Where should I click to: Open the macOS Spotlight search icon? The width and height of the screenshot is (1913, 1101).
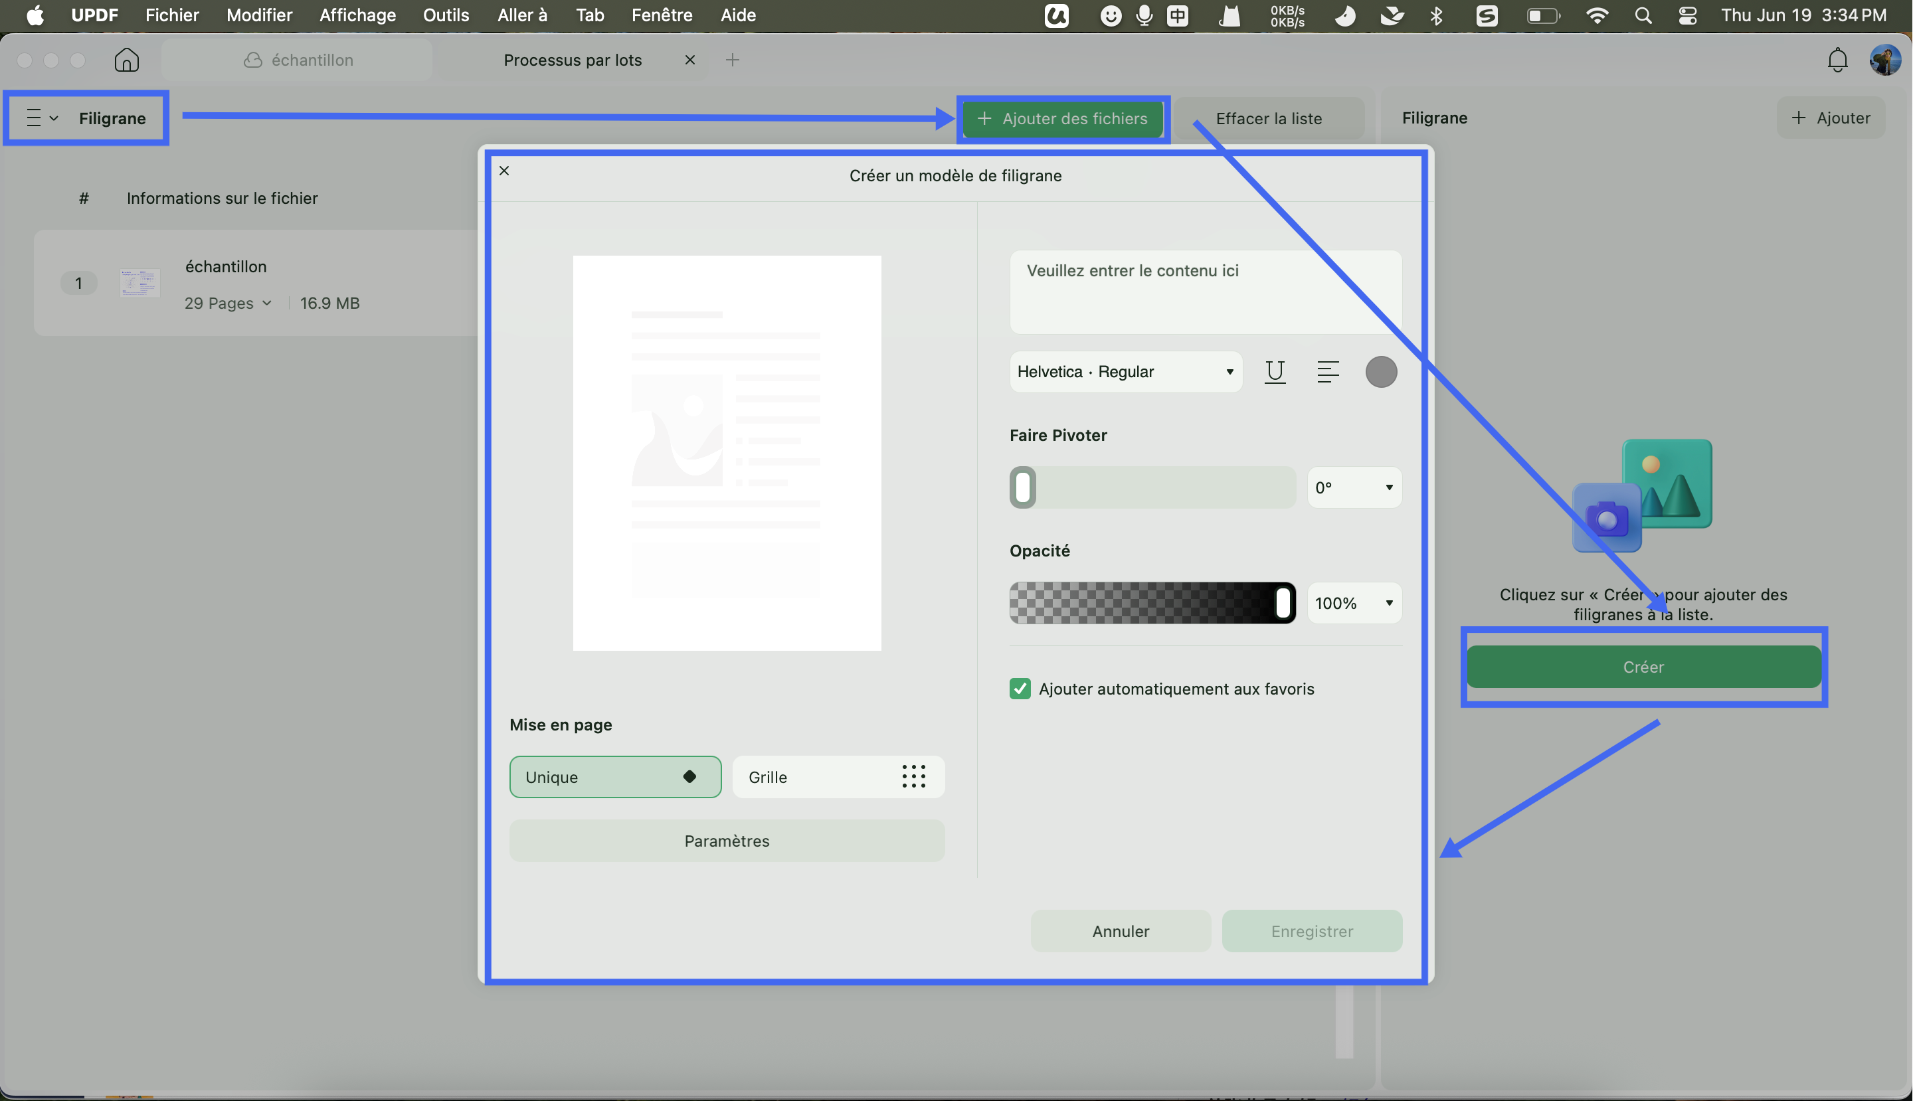click(x=1643, y=15)
